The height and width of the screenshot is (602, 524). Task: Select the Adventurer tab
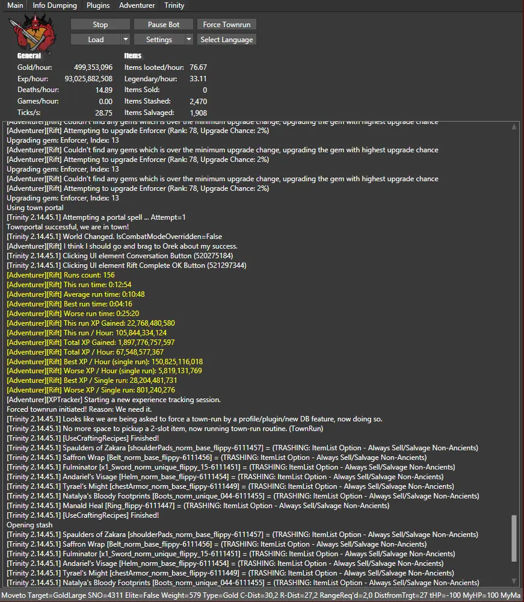(137, 5)
